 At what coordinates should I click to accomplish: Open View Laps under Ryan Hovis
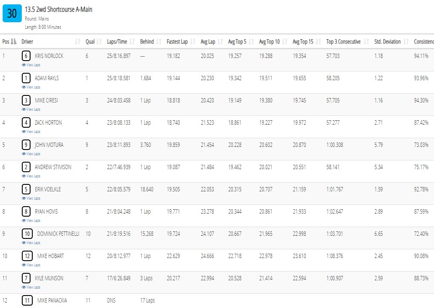[31, 221]
